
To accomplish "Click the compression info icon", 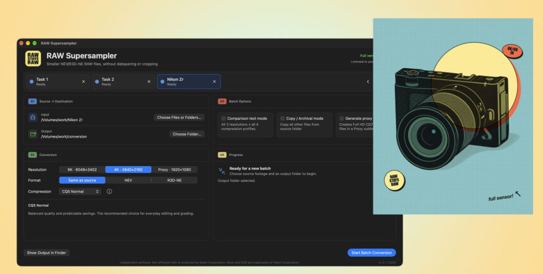I will tap(109, 191).
